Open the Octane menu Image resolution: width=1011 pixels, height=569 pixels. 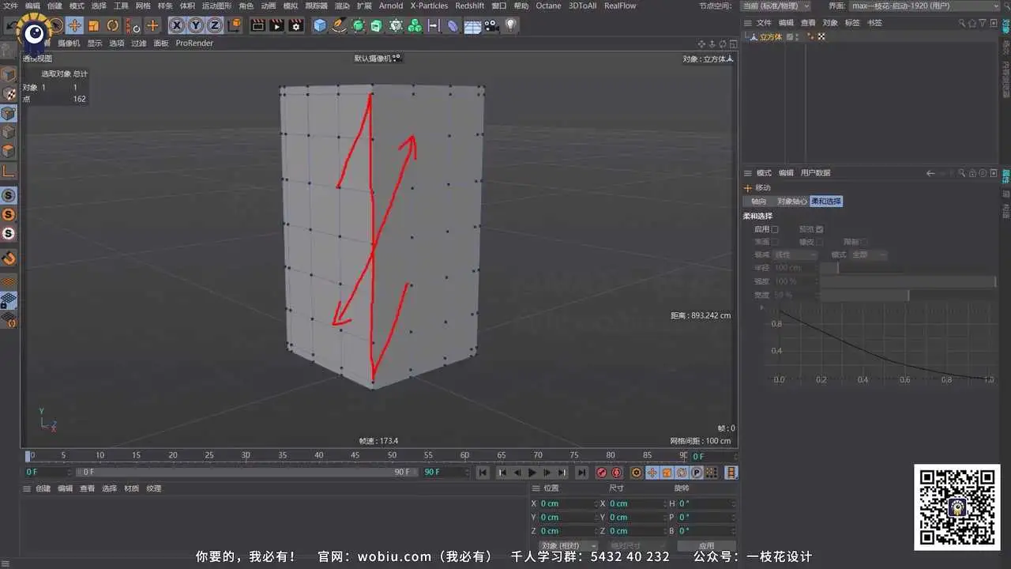(548, 6)
